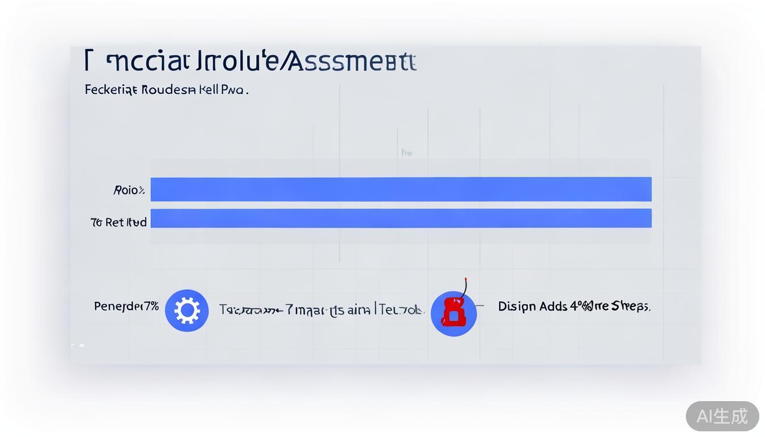Click the bracket mark starting the title

88,60
